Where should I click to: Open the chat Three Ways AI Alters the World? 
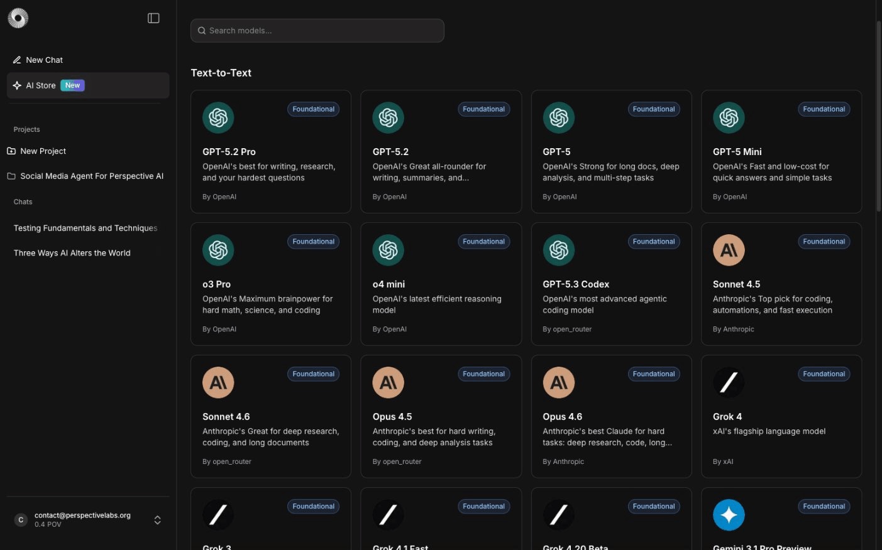pyautogui.click(x=72, y=252)
